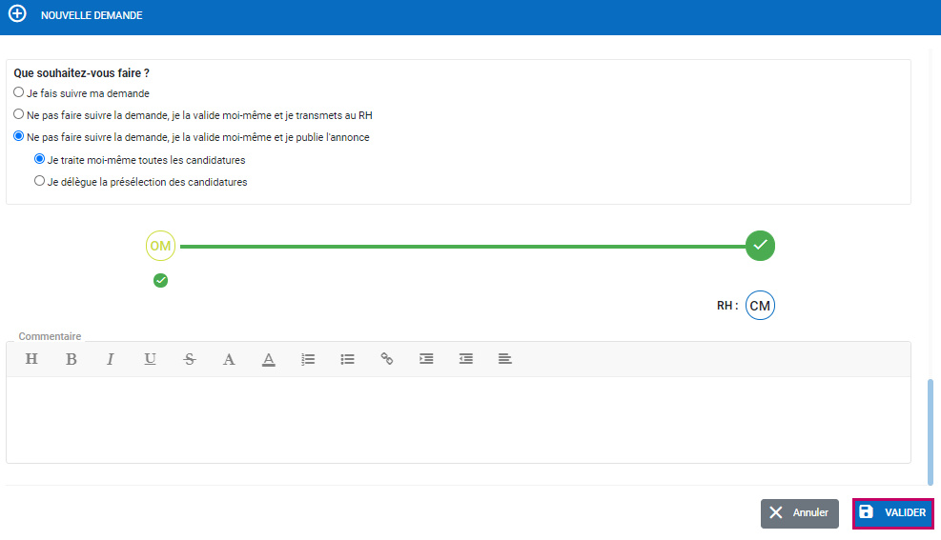Open the underlined A text color picker
Screen dimensions: 941x540
point(269,359)
